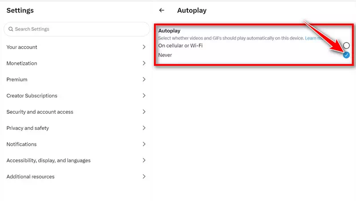The height and width of the screenshot is (201, 356).
Task: Click chevron beside Additional resources
Action: (144, 177)
